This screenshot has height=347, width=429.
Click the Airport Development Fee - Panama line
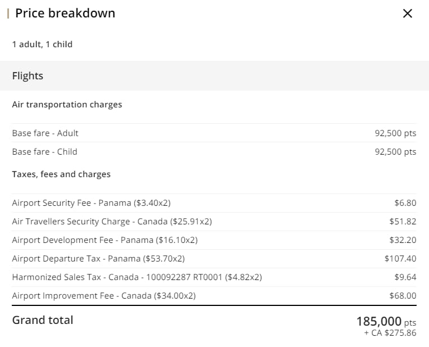pyautogui.click(x=105, y=240)
